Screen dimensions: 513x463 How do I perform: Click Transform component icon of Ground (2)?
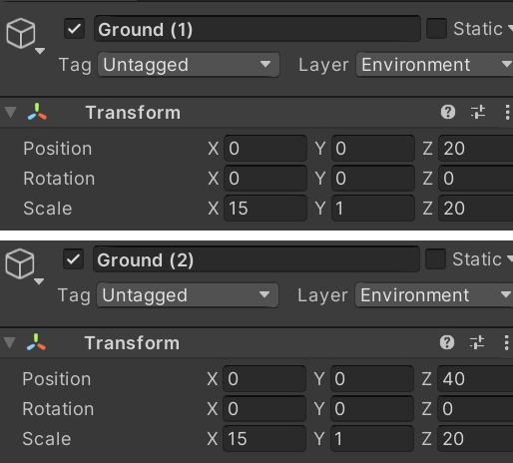pyautogui.click(x=36, y=342)
